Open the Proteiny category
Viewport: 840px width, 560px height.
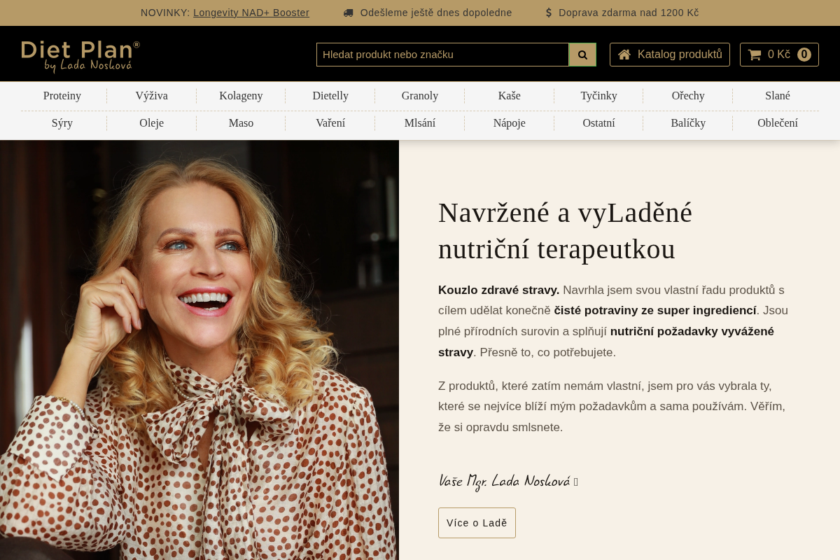(x=62, y=96)
